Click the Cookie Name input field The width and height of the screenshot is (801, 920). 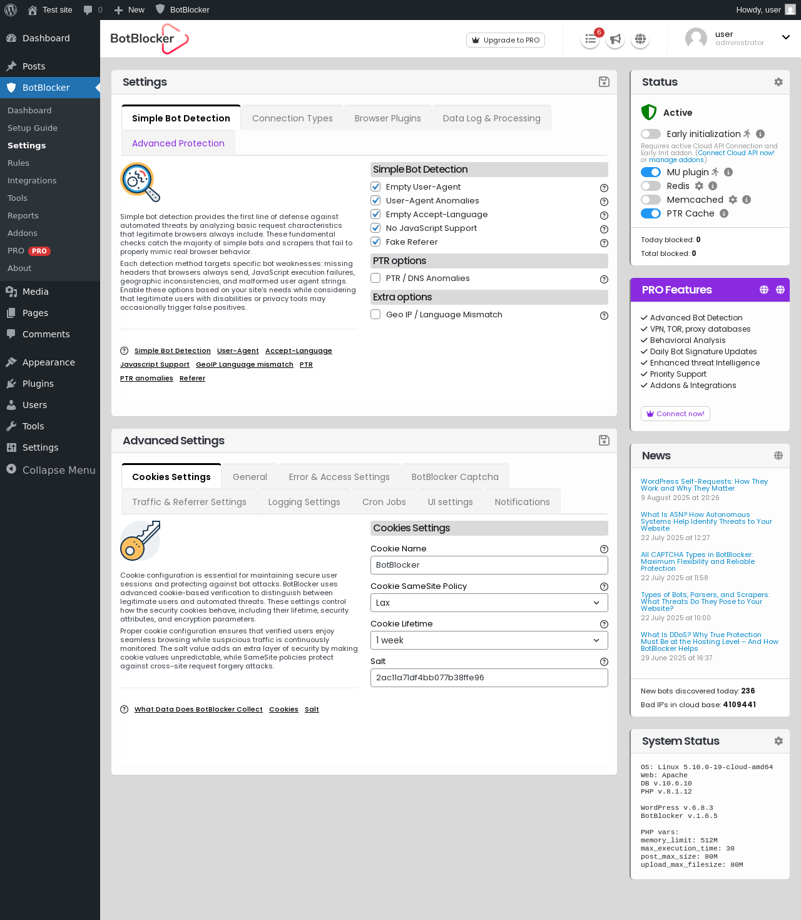pos(489,565)
